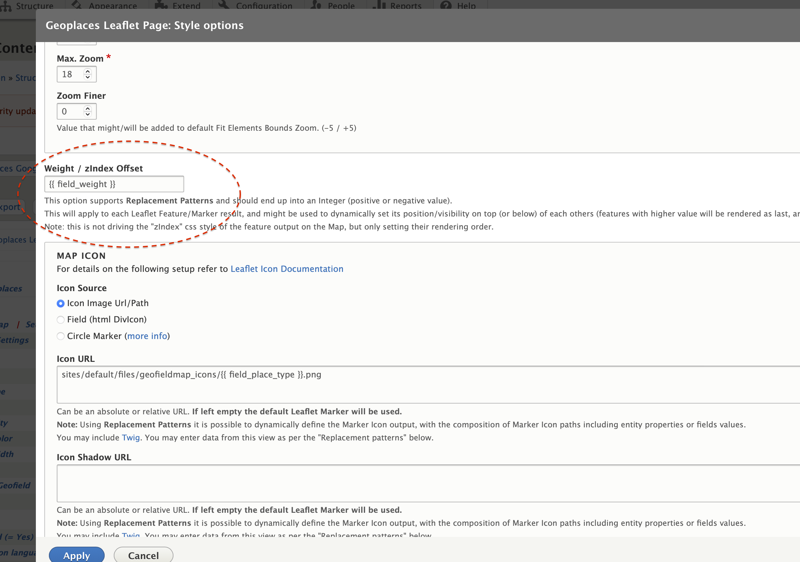The image size is (800, 562).
Task: Edit the Weight / zIndex Offset field
Action: [113, 184]
